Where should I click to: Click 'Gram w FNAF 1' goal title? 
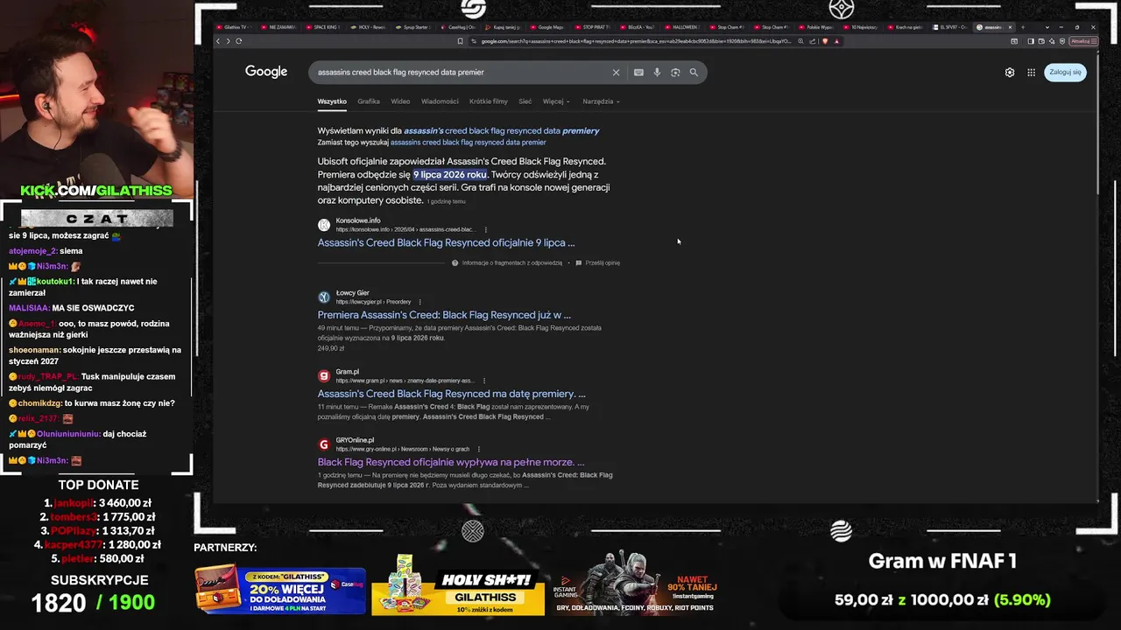tap(942, 562)
